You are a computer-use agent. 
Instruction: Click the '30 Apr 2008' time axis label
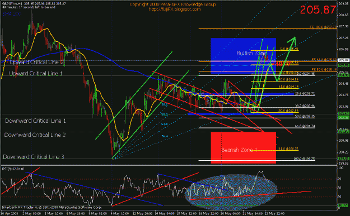pos(10,214)
